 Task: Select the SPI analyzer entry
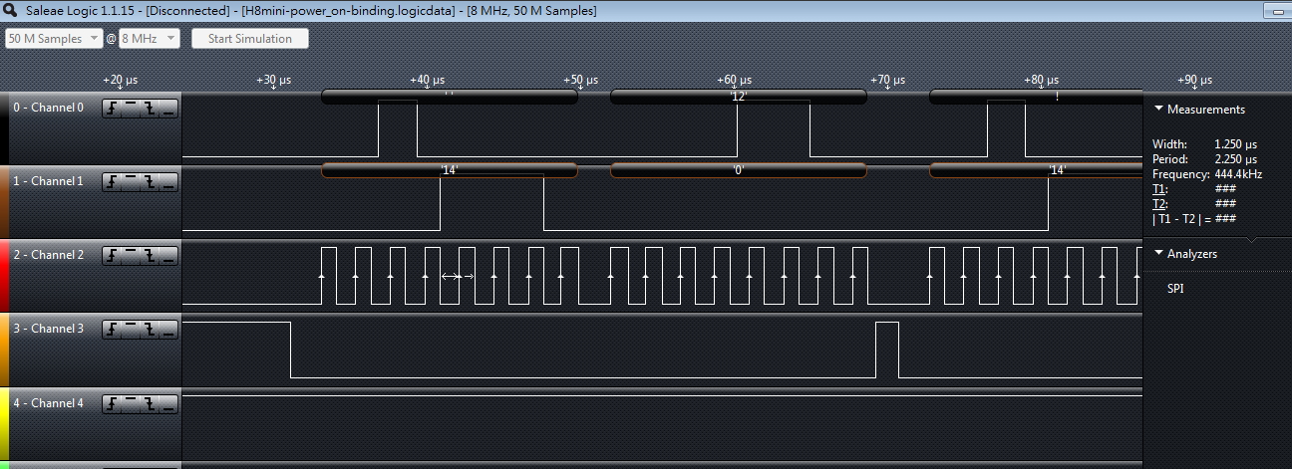pos(1177,288)
